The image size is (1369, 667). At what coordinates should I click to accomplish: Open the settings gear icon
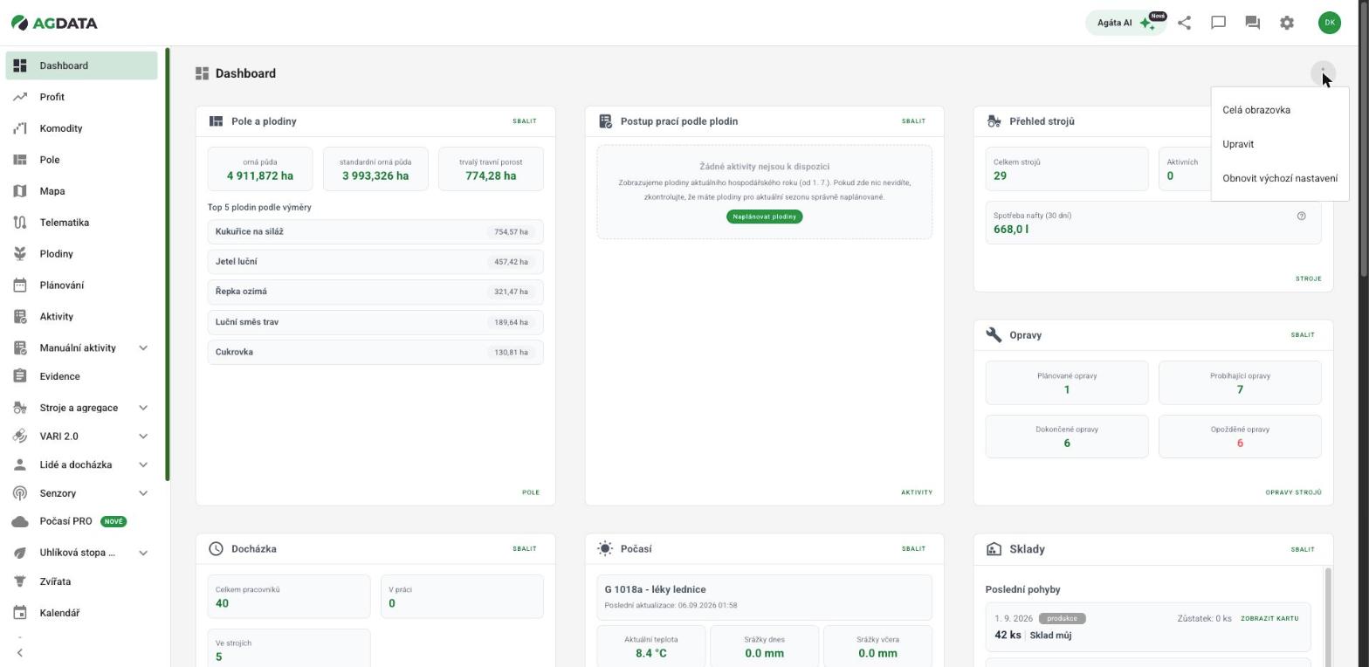click(1287, 23)
